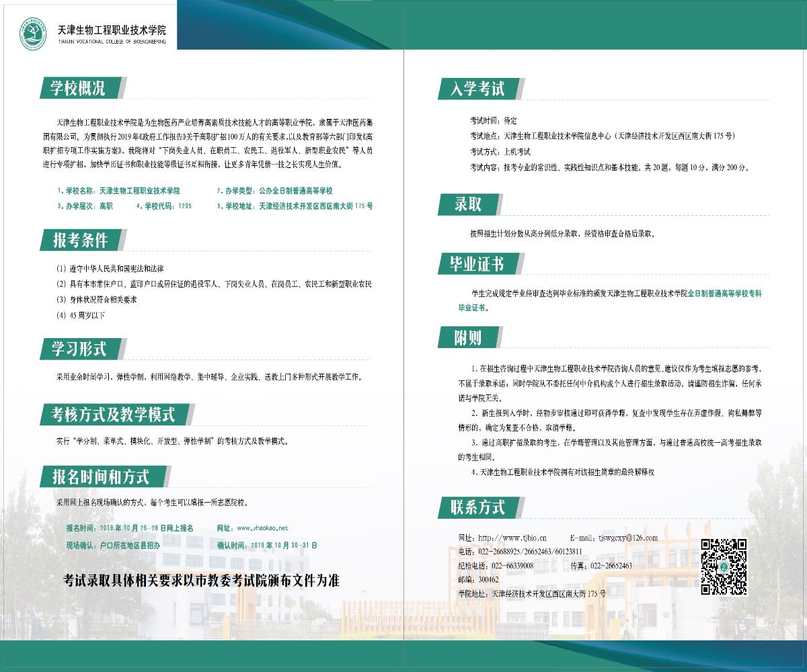The width and height of the screenshot is (807, 672).
Task: Select the 毕业证书 section heading
Action: pyautogui.click(x=477, y=263)
